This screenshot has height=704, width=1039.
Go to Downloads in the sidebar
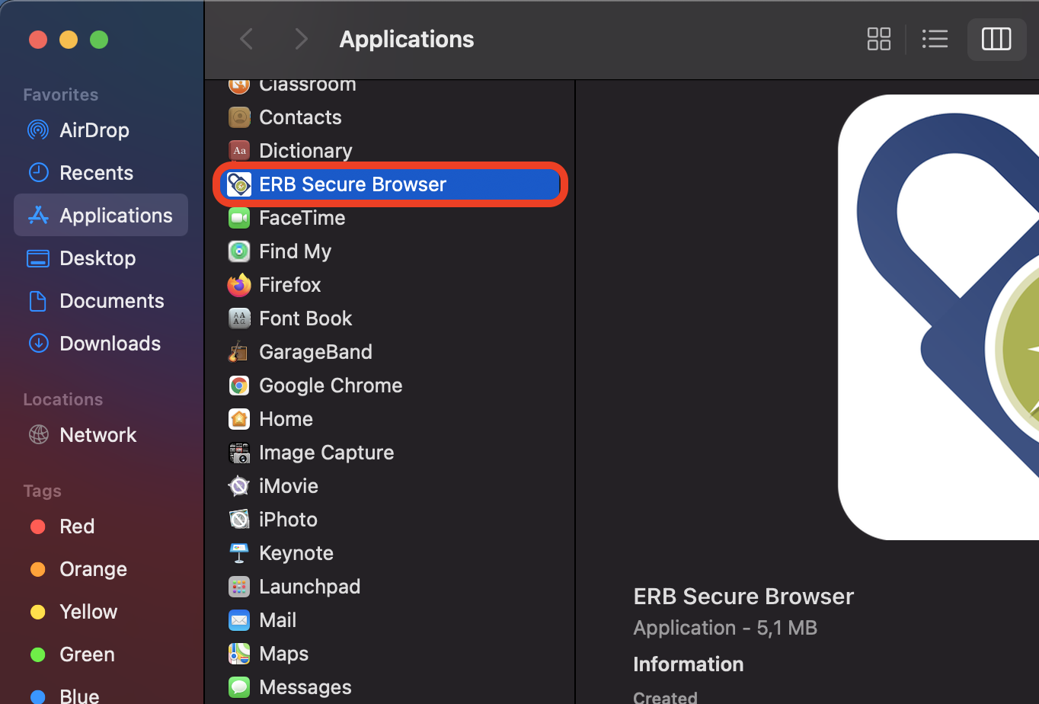pyautogui.click(x=110, y=344)
